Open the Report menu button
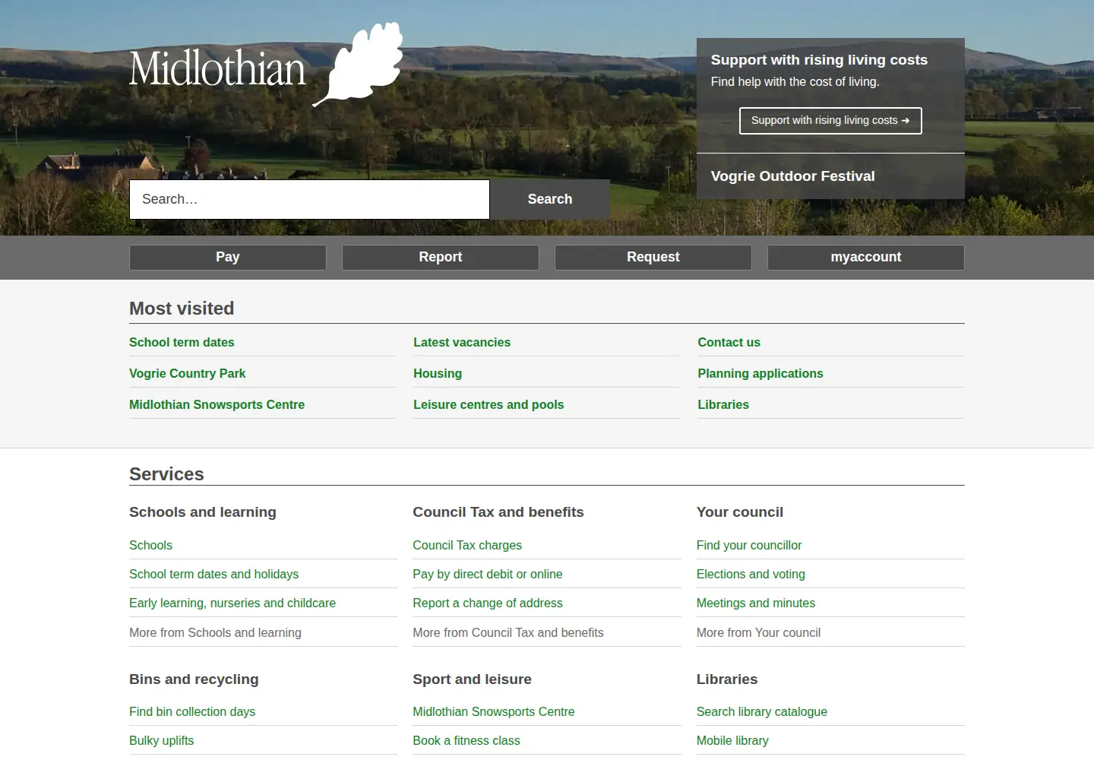Screen dimensions: 1094x760 pos(441,258)
